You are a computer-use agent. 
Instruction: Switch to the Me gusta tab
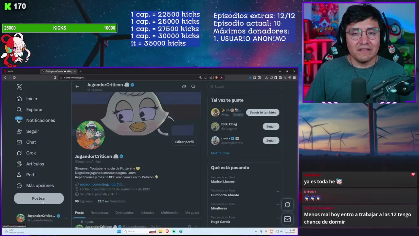pos(192,213)
